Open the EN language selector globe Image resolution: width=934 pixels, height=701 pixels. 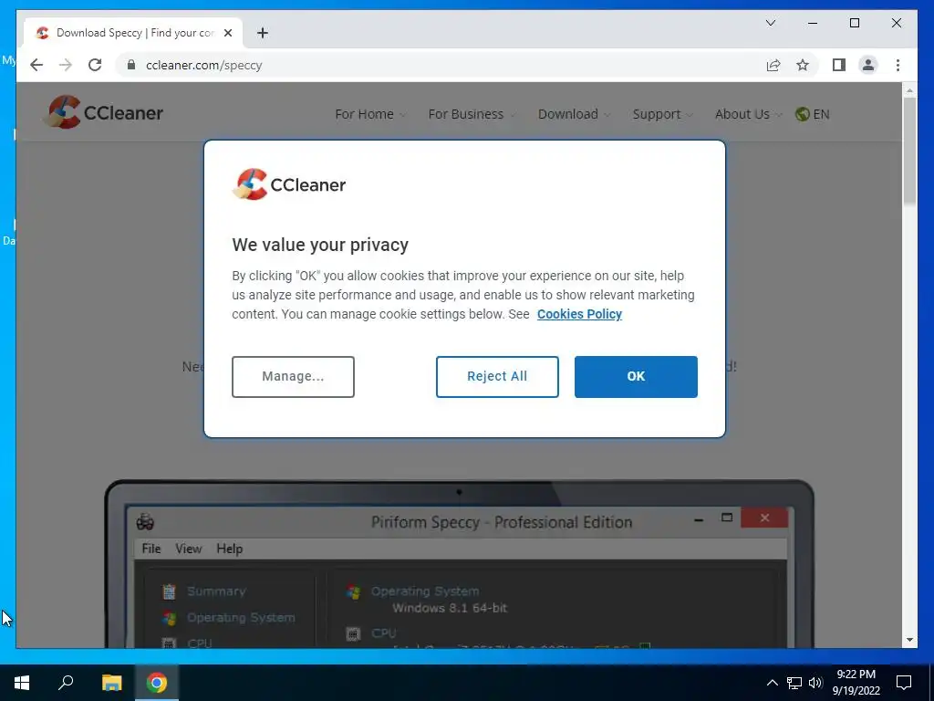coord(813,114)
